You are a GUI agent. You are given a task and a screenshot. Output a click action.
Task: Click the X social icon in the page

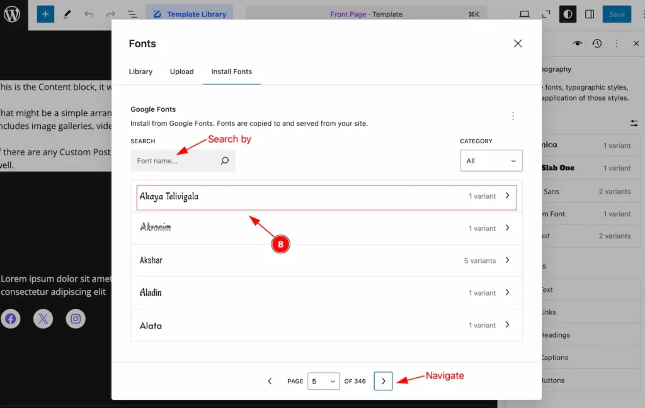(43, 319)
